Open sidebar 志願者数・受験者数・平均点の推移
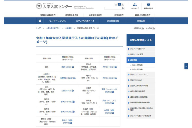Image resolution: width=192 pixels, height=128 pixels. 141,109
